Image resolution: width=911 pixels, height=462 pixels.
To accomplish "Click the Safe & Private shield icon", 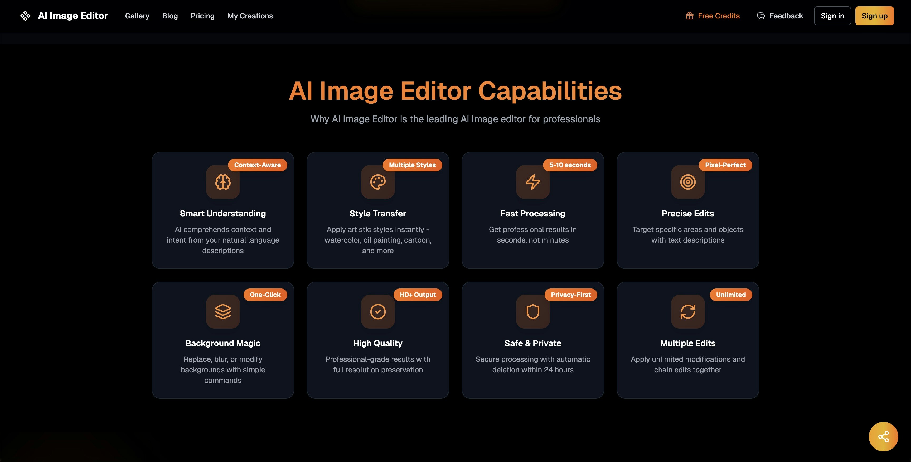I will point(532,312).
